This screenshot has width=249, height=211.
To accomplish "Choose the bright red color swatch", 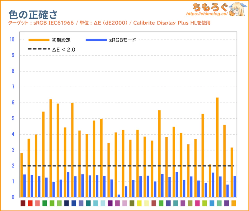I will pyautogui.click(x=30, y=203).
